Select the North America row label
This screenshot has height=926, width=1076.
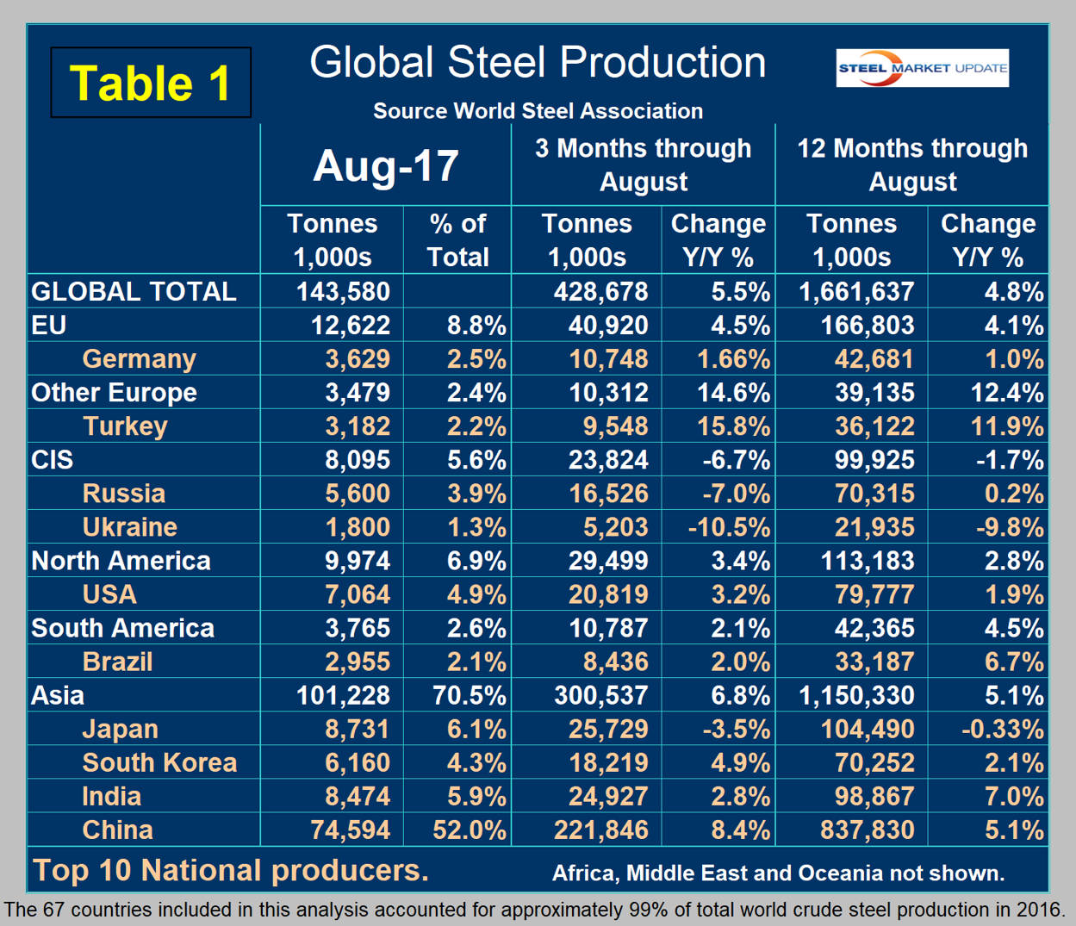coord(121,561)
